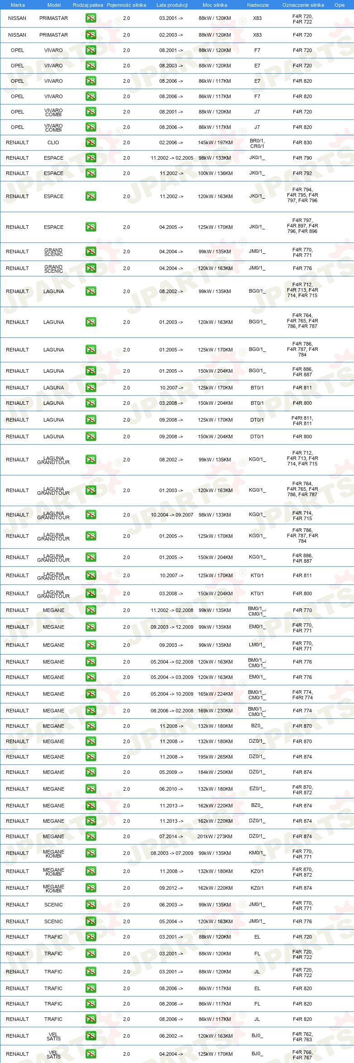The width and height of the screenshot is (354, 1063).
Task: Click the Oznaczenie silnika column header
Action: (303, 5)
